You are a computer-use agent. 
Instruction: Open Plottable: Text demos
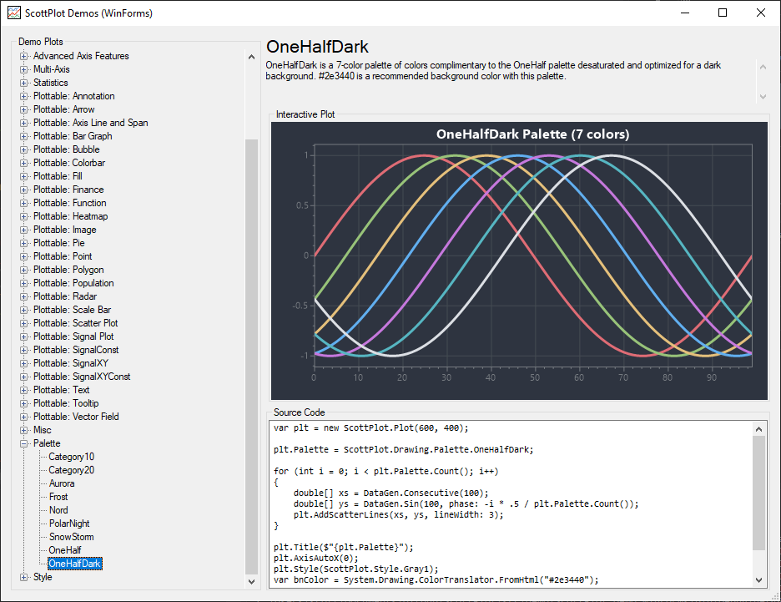pyautogui.click(x=61, y=390)
